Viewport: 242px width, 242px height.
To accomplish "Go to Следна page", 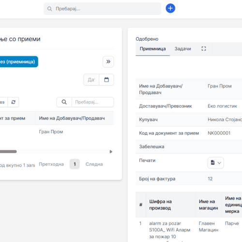I will tap(94, 164).
